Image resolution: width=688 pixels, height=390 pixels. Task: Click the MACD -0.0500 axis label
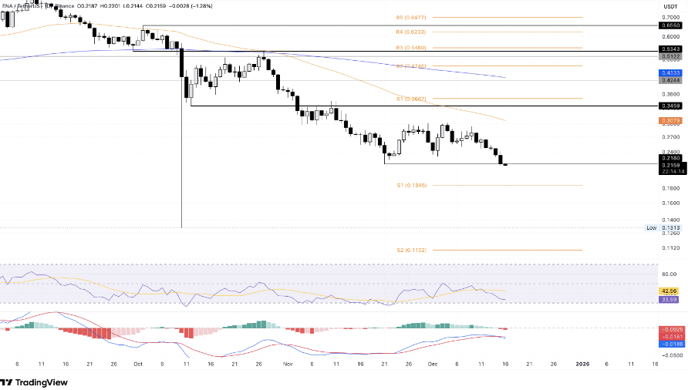click(673, 356)
